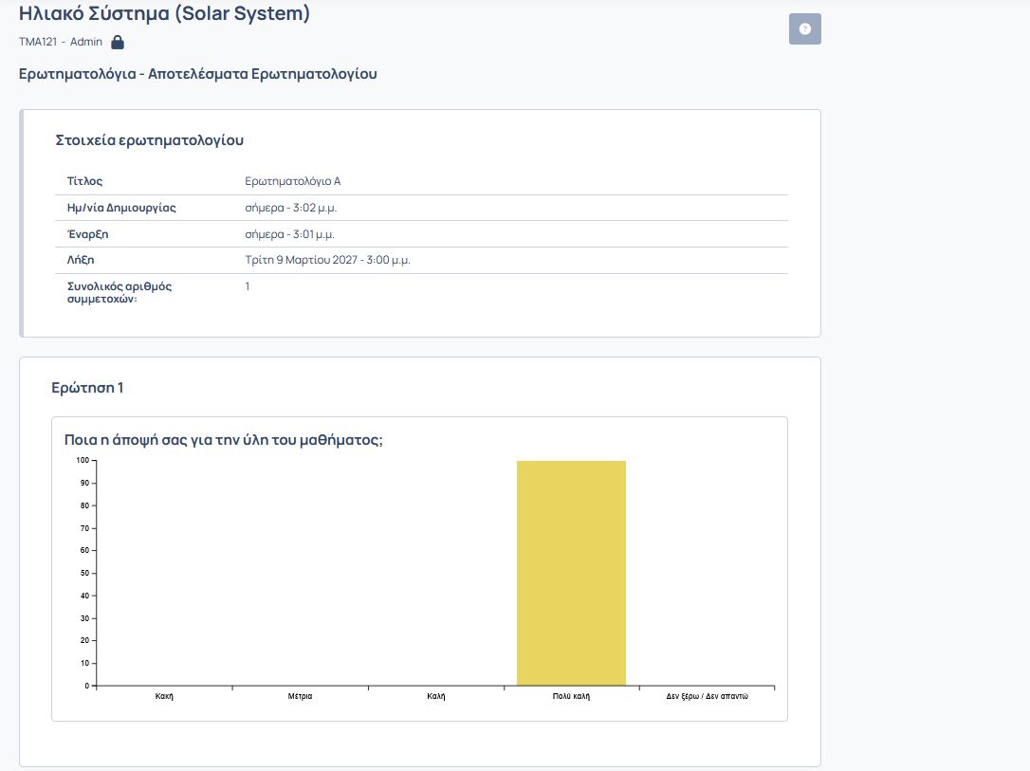Open the Ηλιακό Σύστημα (Solar System) course title

pos(164,14)
